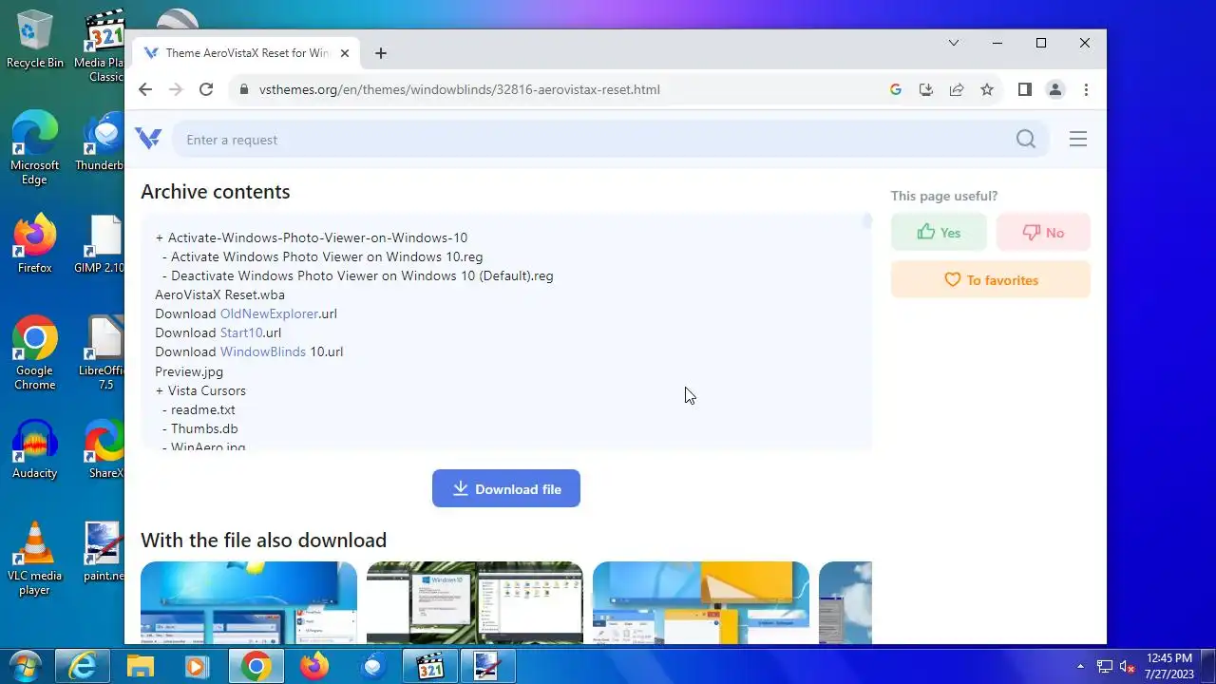Image resolution: width=1216 pixels, height=684 pixels.
Task: Select the Theme AeroVistaX Reset tab
Action: (246, 53)
